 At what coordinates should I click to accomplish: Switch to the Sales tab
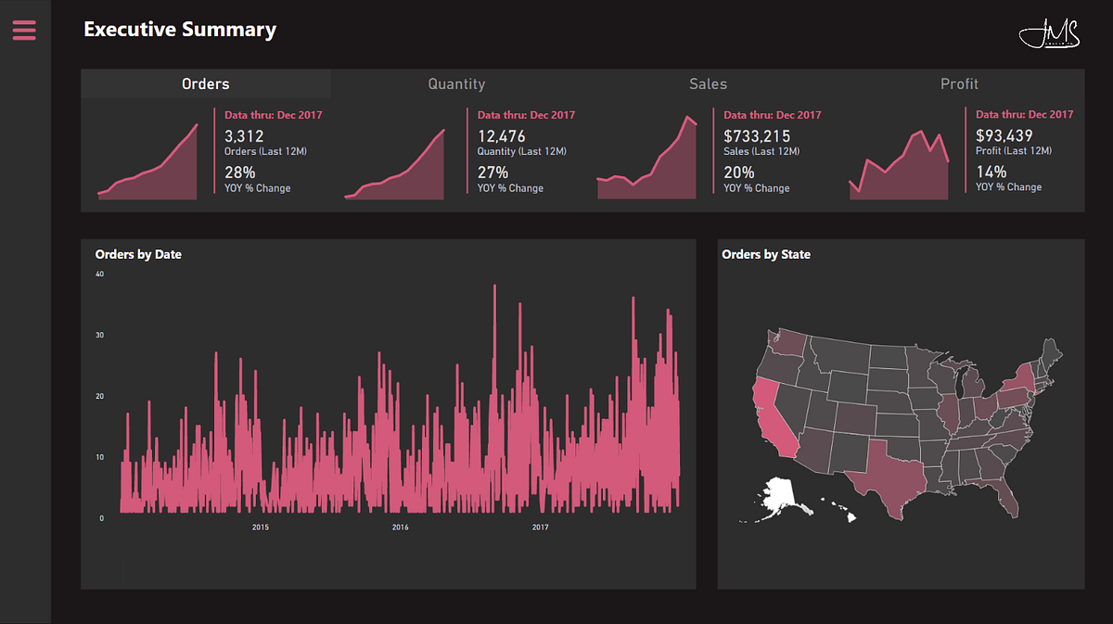coord(708,83)
